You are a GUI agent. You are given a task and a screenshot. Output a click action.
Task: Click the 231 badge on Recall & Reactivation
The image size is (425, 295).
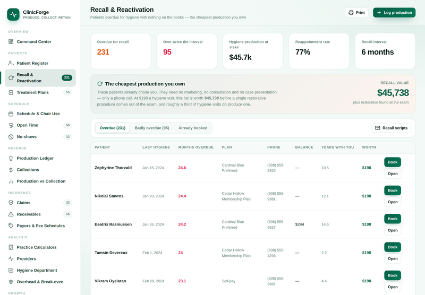[67, 77]
